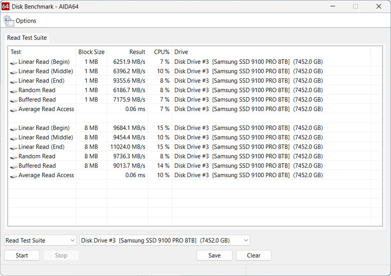Screen dimensions: 391x276
Task: Minimize the Disk Benchmark window
Action: click(333, 6)
